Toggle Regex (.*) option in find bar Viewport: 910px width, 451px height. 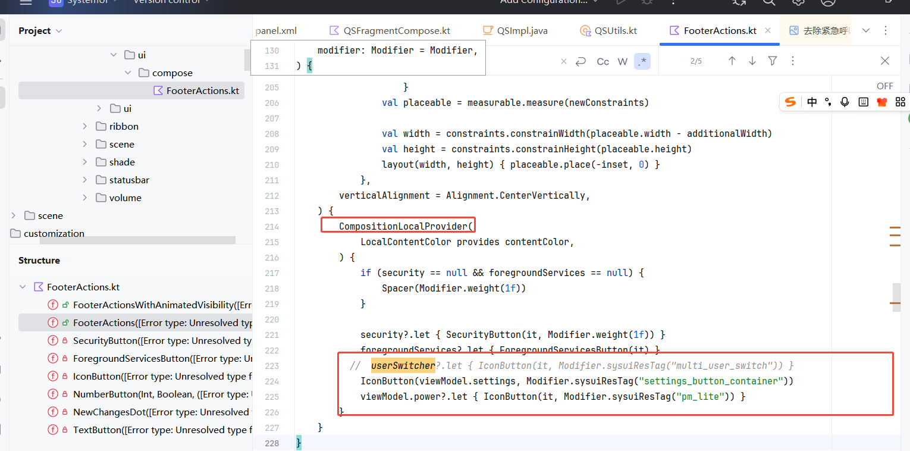[642, 61]
